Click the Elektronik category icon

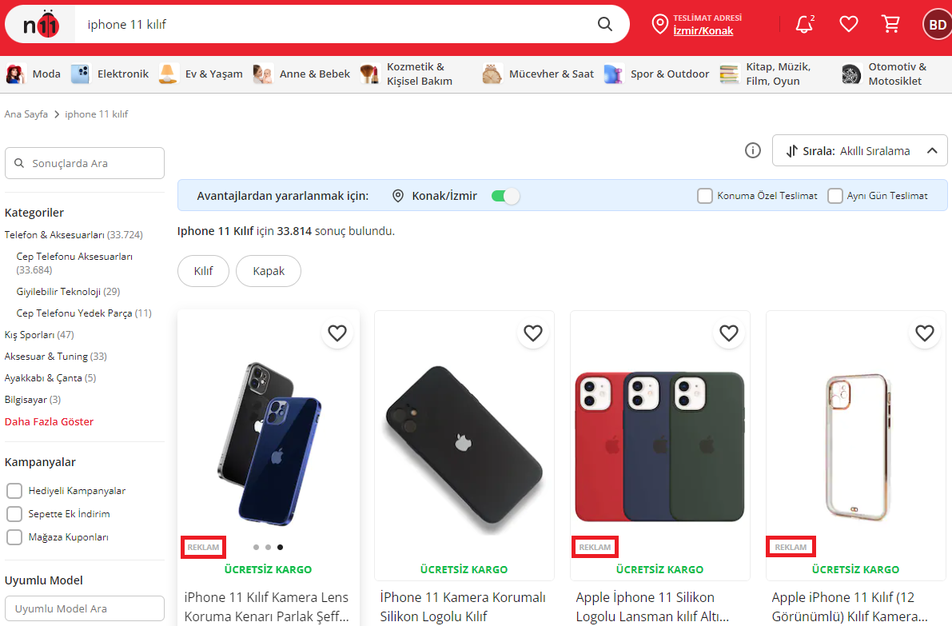click(80, 74)
